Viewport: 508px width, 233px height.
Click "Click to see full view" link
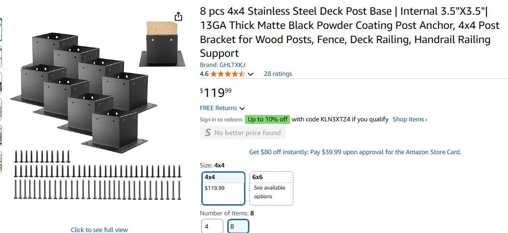[99, 230]
